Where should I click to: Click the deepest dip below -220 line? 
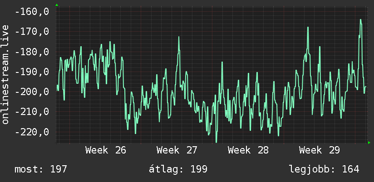point(217,141)
